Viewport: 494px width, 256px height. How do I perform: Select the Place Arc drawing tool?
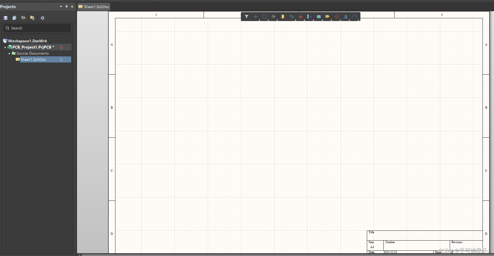coord(355,17)
